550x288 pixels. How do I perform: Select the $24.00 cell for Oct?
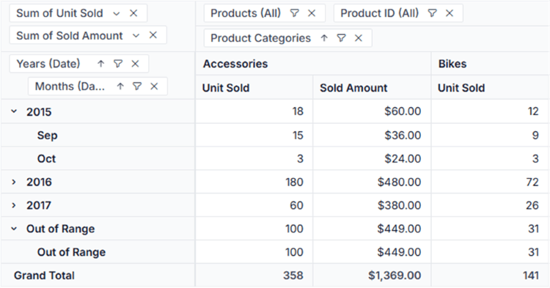372,158
